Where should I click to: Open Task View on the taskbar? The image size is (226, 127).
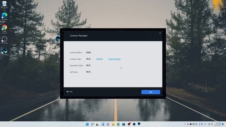tap(97, 124)
